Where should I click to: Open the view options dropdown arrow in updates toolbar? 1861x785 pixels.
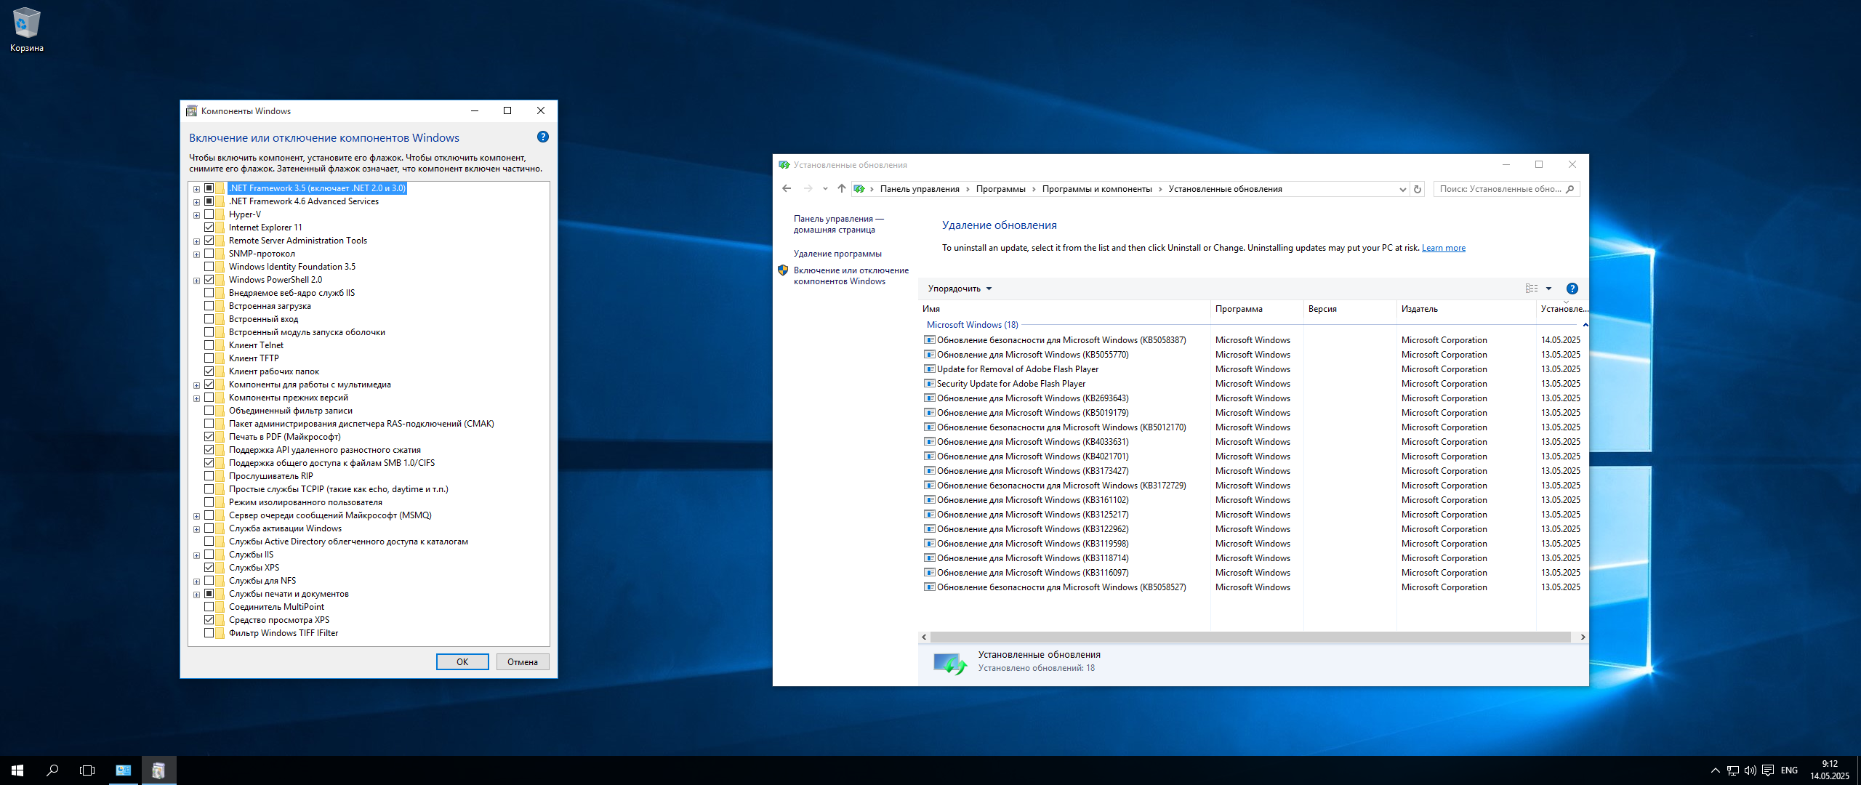[1548, 289]
